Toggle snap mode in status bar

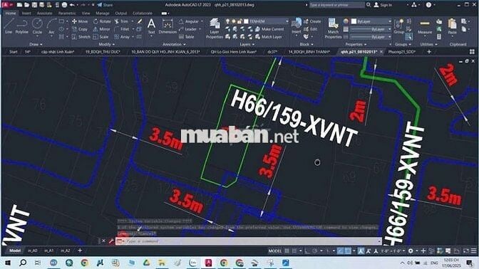(294, 251)
